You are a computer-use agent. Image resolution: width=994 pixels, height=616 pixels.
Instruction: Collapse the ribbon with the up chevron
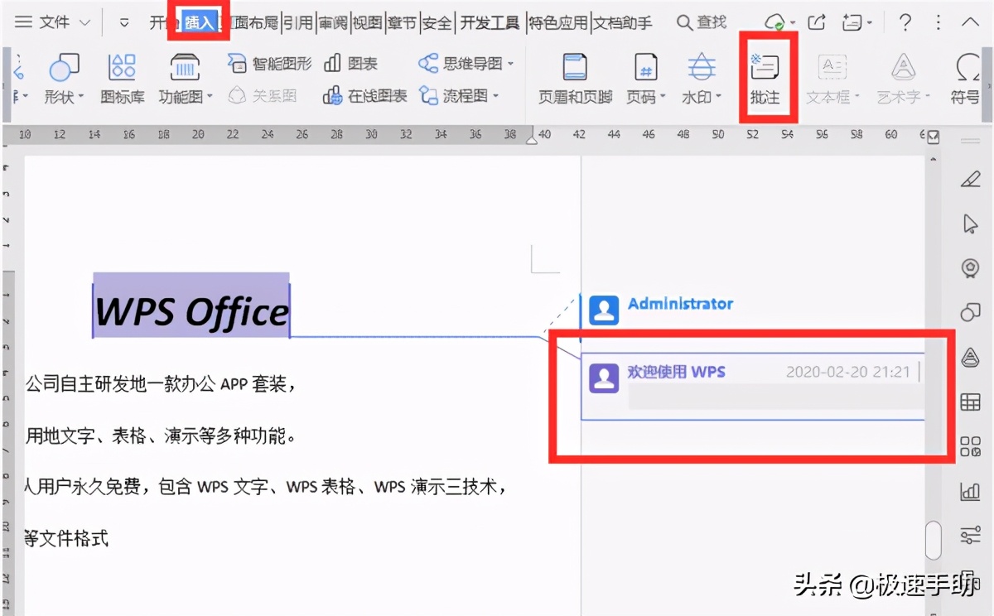[969, 23]
